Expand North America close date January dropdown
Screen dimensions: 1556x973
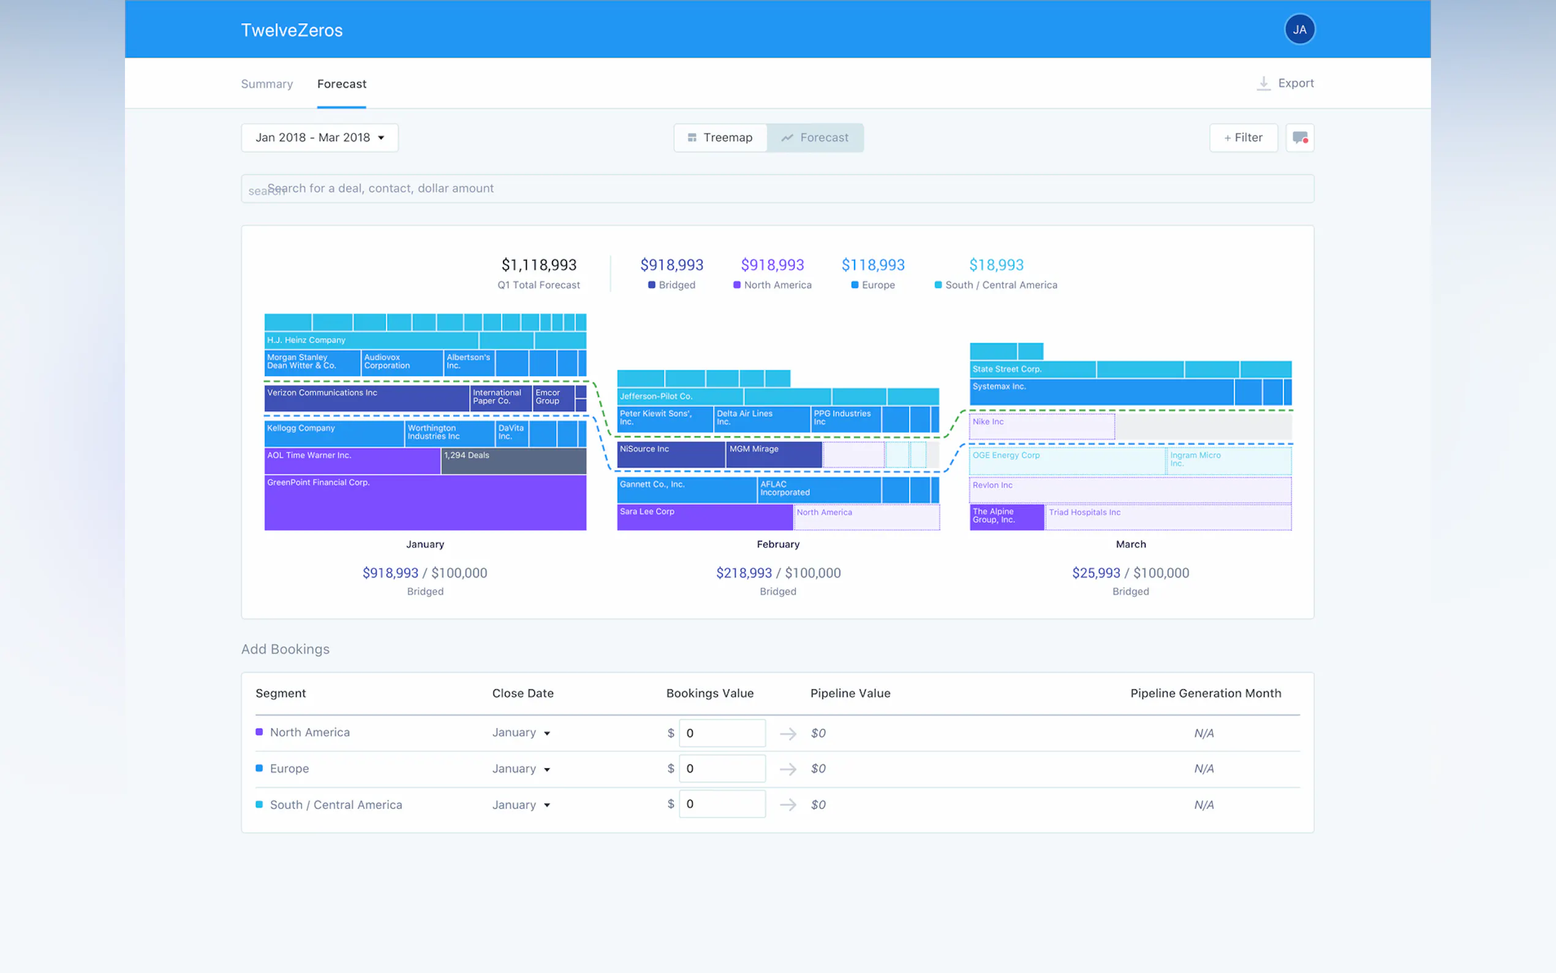521,733
